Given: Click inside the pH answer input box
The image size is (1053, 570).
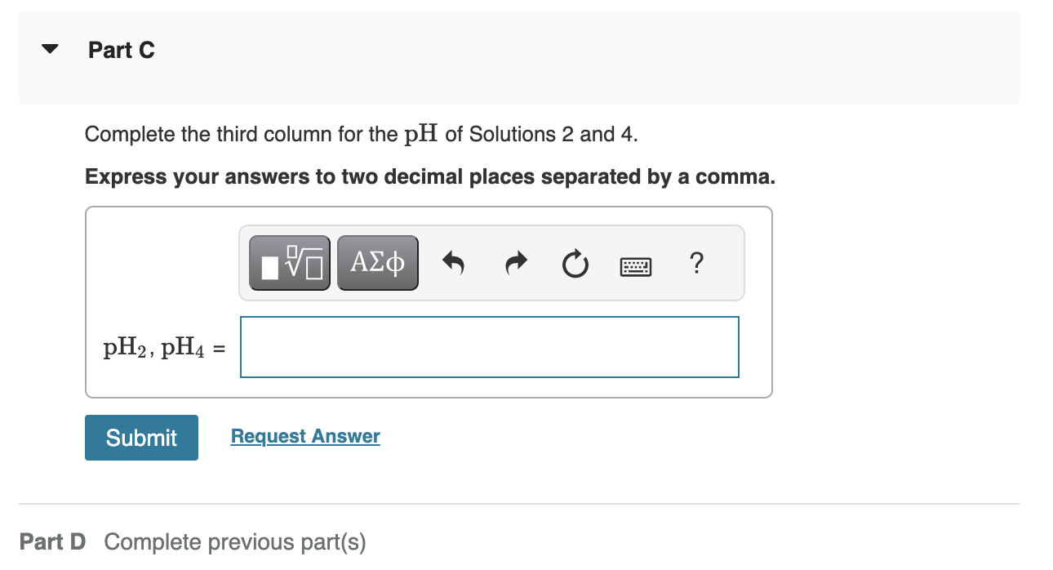Looking at the screenshot, I should pos(489,346).
